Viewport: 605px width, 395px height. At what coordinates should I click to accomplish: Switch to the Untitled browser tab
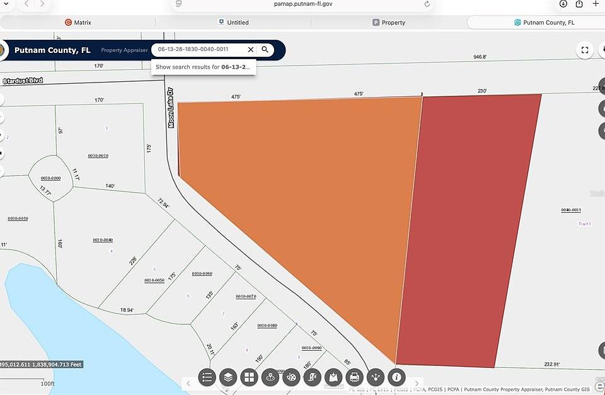(233, 23)
